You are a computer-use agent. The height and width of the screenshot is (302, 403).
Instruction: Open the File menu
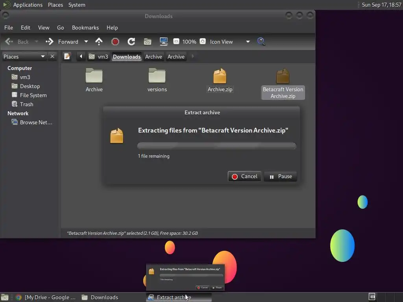point(9,28)
